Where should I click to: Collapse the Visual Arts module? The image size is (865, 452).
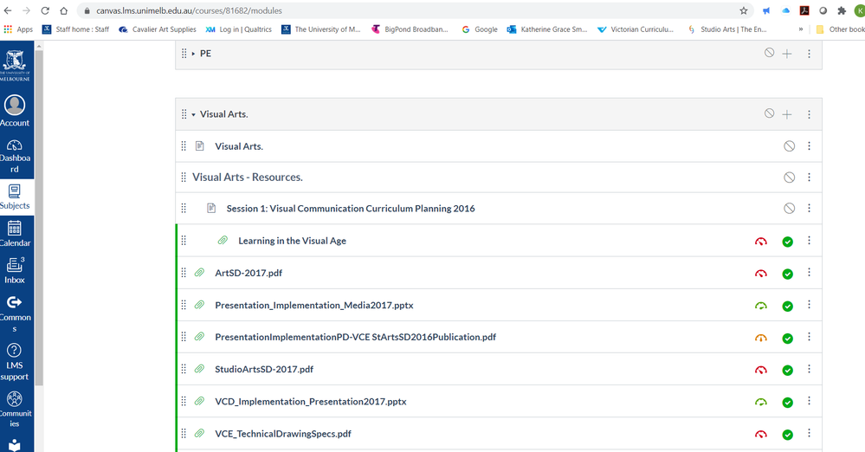click(193, 114)
